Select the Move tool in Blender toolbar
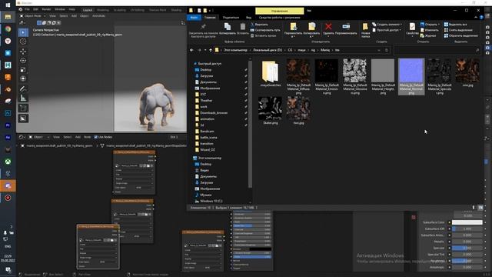 (23, 52)
